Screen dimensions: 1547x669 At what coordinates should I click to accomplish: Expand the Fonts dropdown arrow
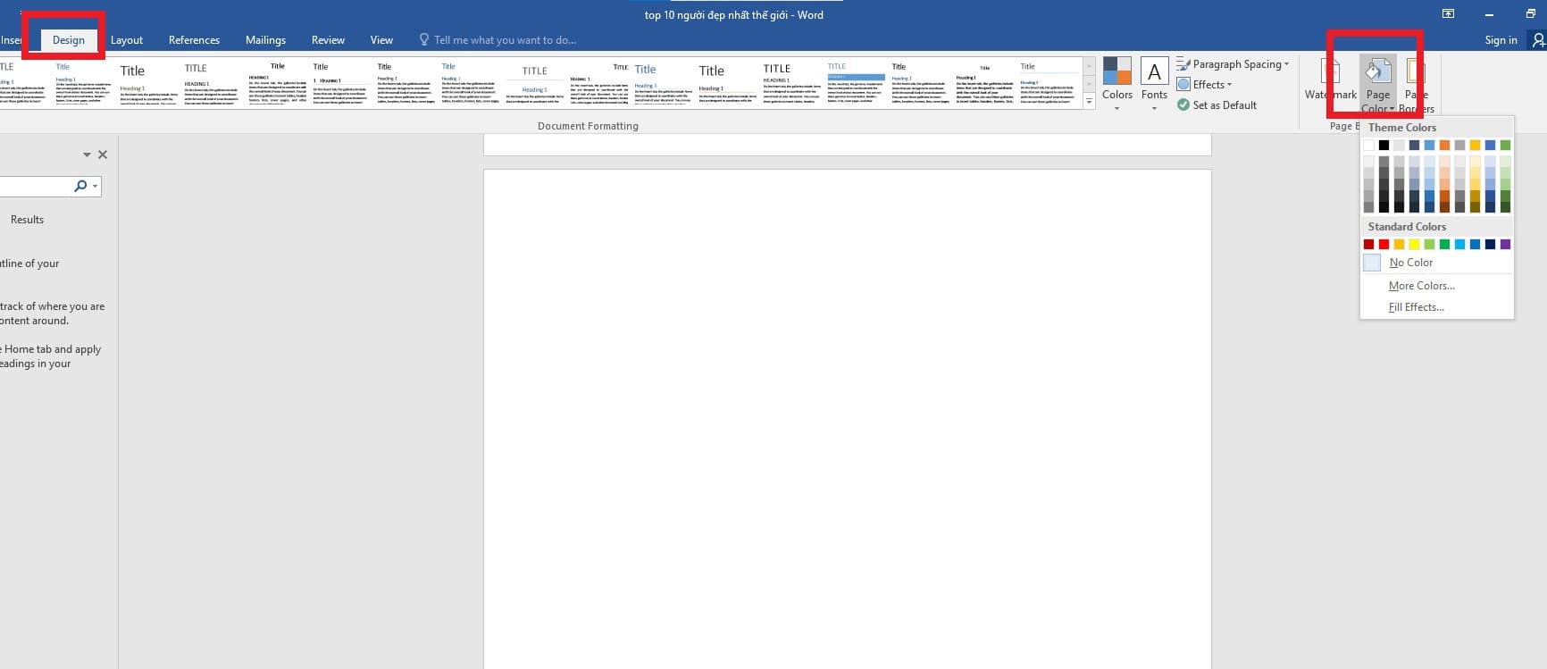click(x=1154, y=109)
